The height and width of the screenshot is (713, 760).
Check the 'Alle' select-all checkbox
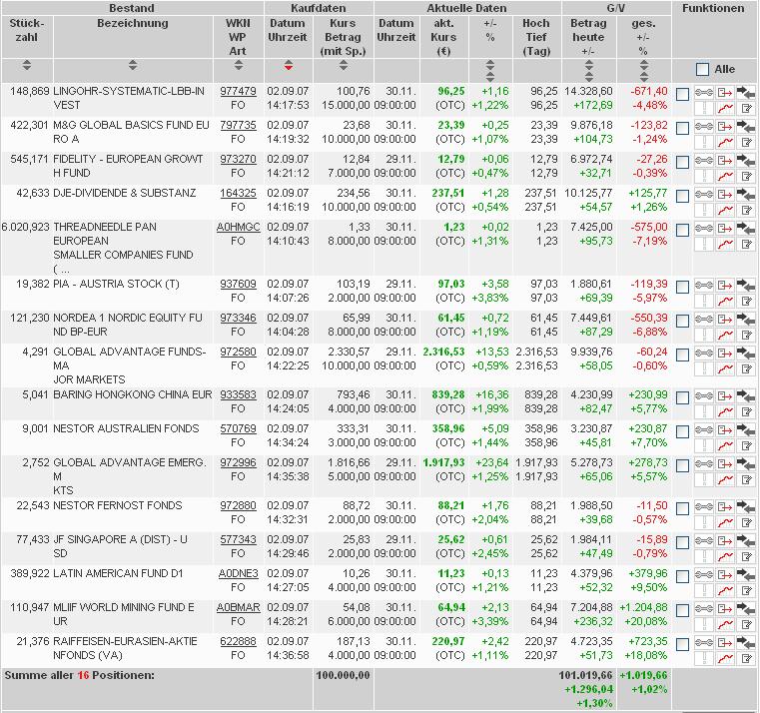coord(702,69)
